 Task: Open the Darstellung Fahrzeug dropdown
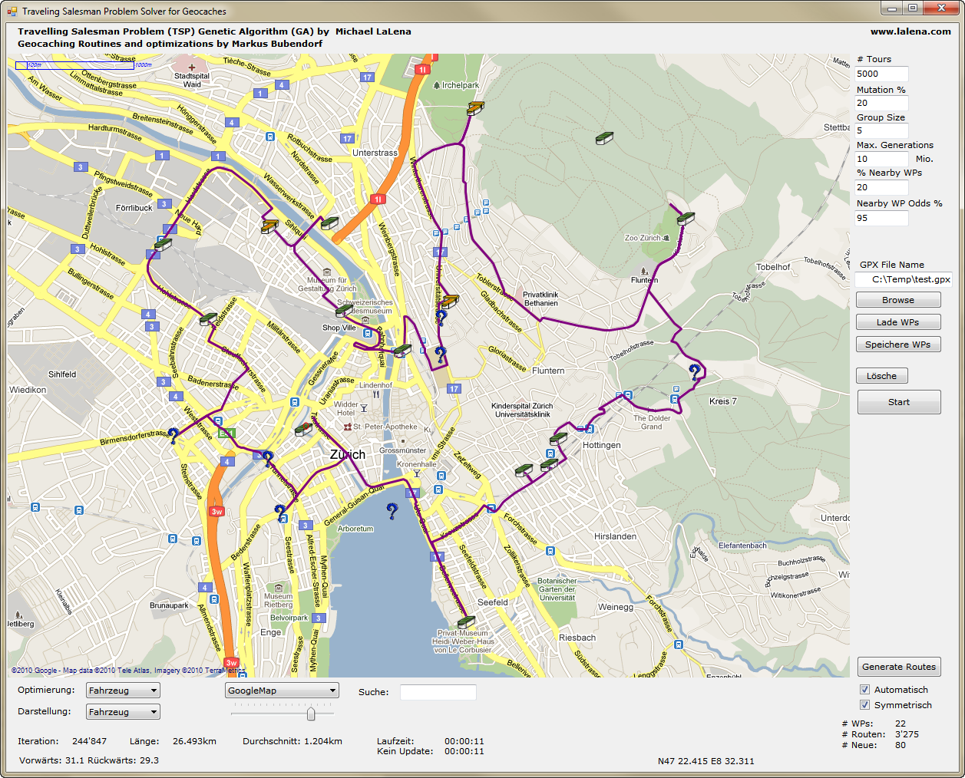click(x=123, y=712)
